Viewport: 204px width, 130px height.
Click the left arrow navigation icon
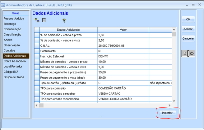point(184,54)
